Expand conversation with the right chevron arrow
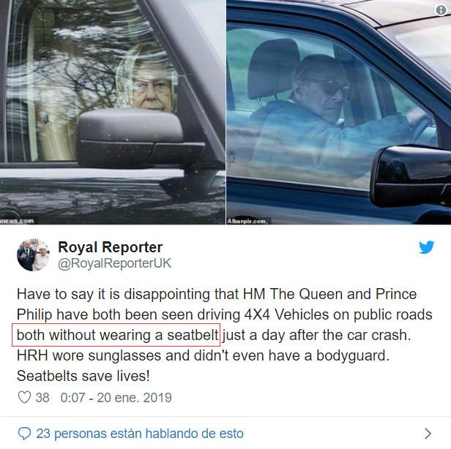The width and height of the screenshot is (451, 449). (x=428, y=433)
